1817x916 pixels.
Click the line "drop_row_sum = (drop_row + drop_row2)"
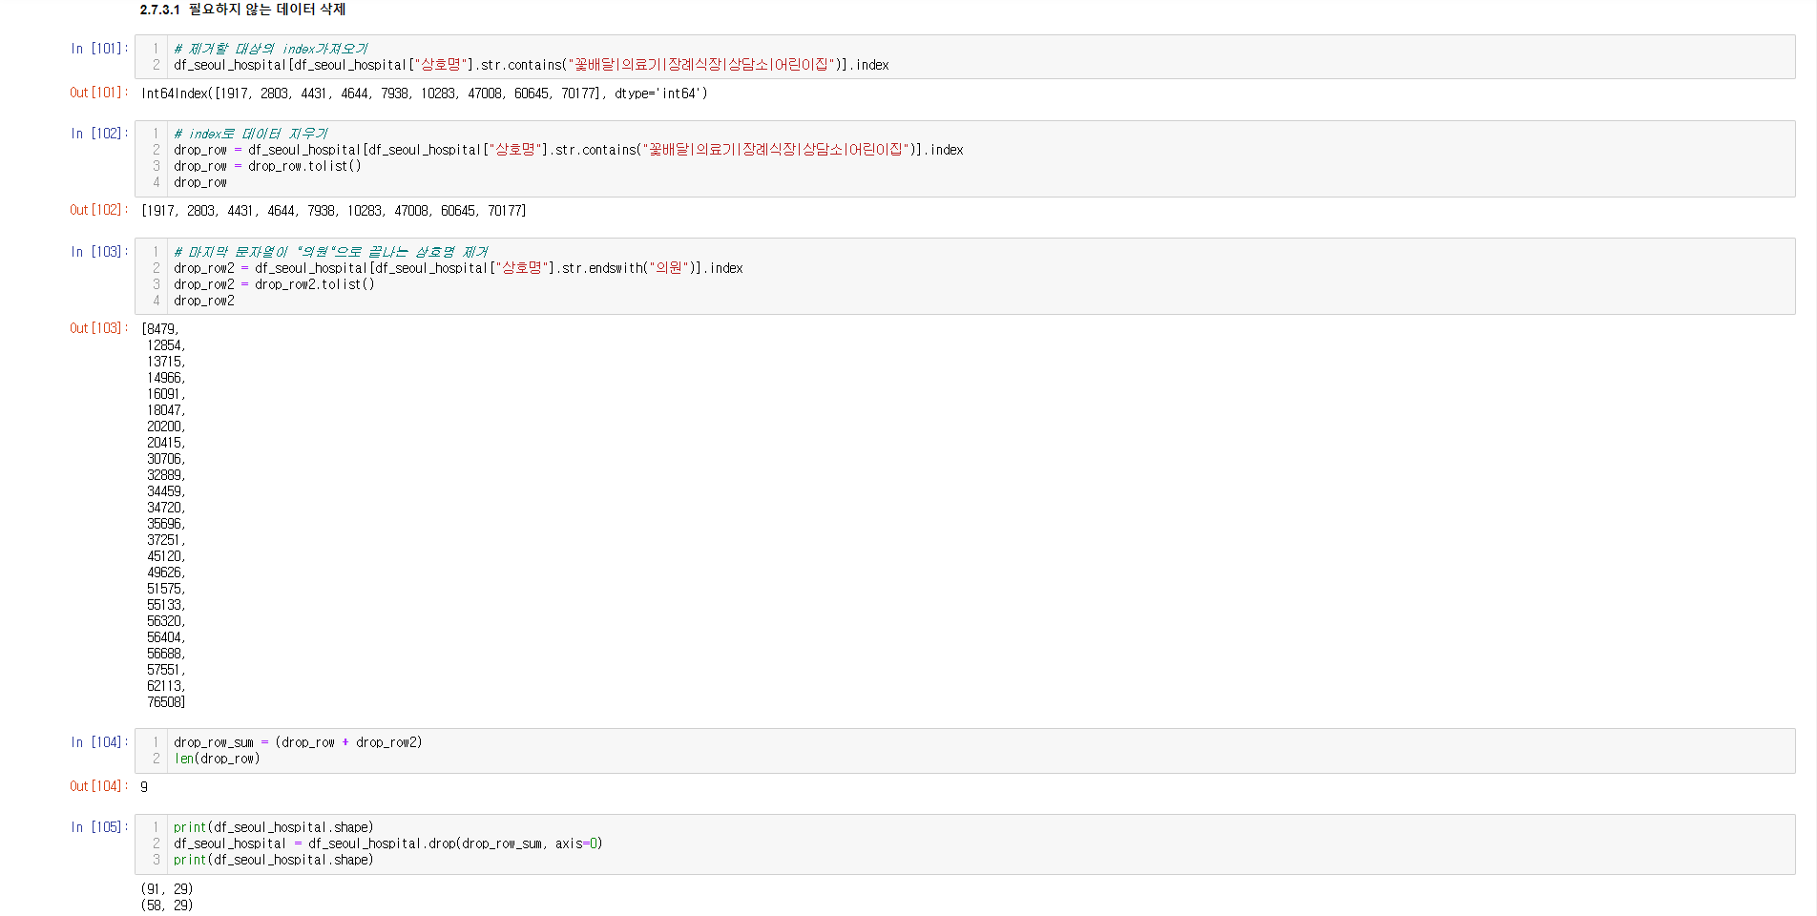coord(298,742)
